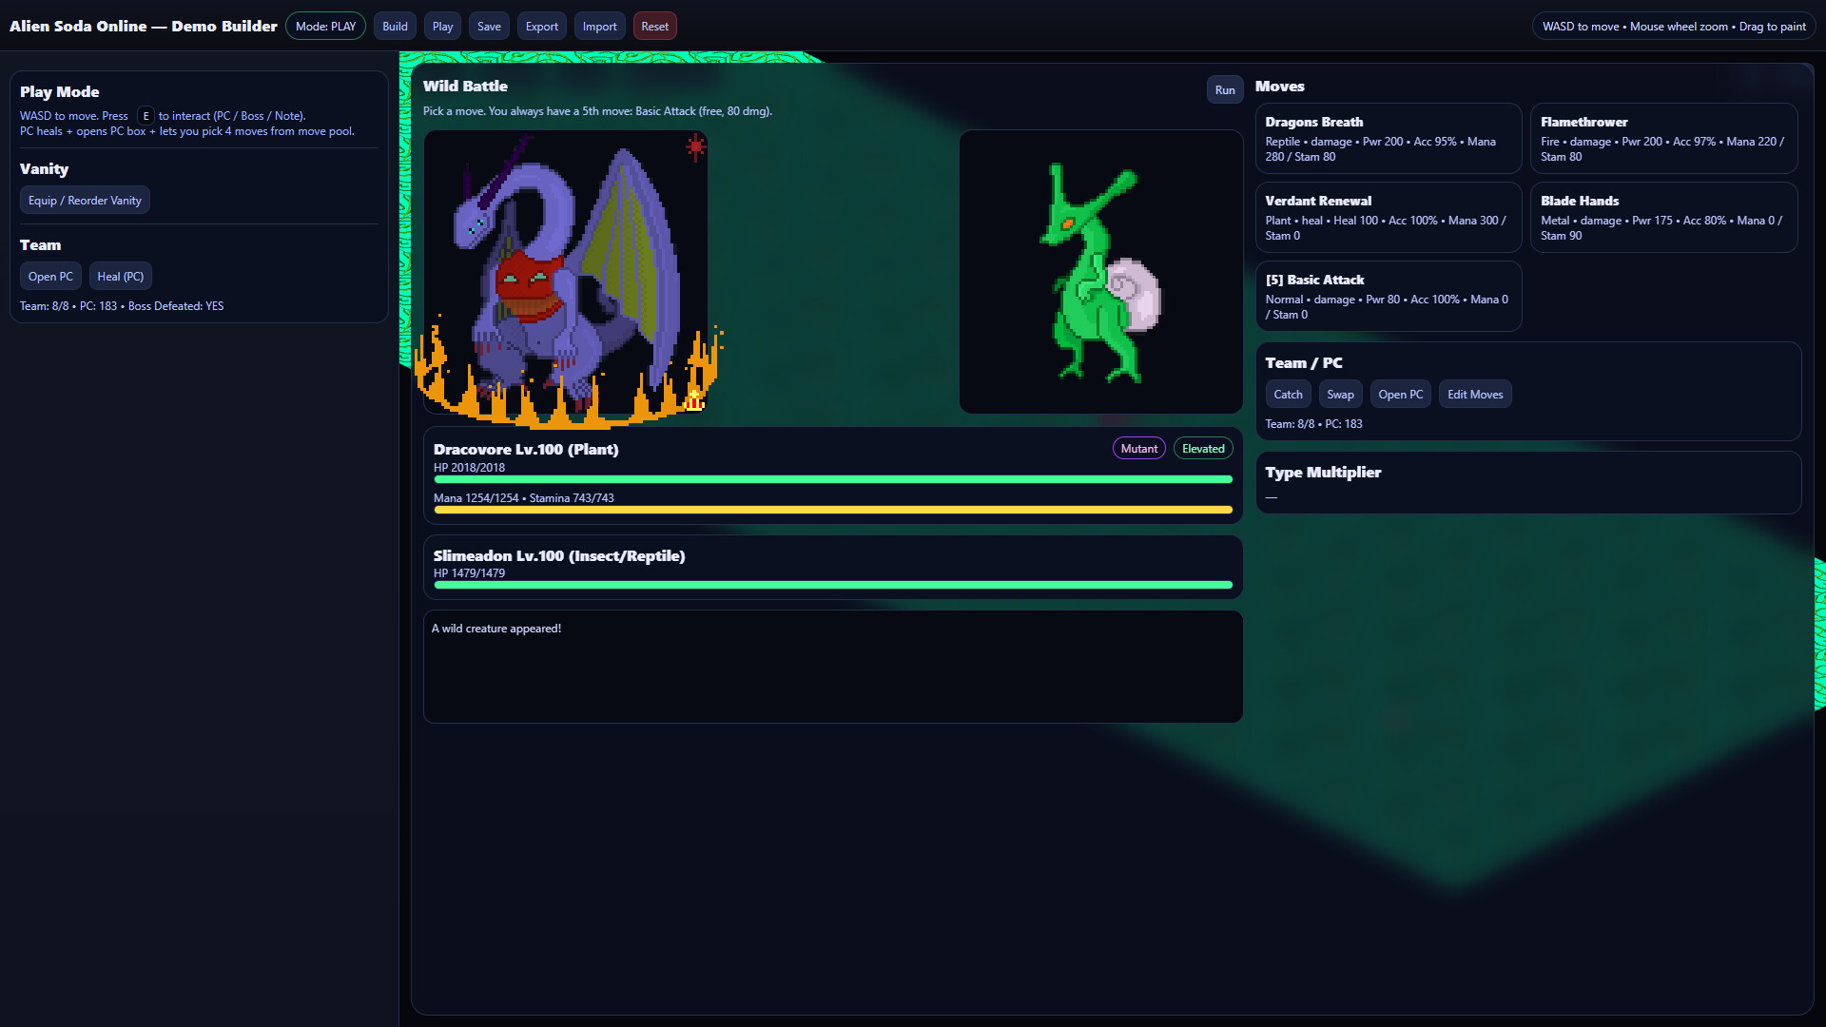Use the Dragons Breath move
This screenshot has width=1826, height=1027.
(1388, 138)
